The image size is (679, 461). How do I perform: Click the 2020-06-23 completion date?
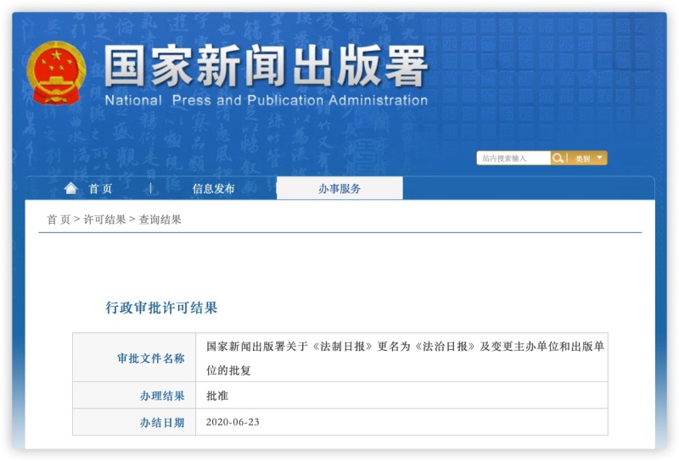pos(233,421)
